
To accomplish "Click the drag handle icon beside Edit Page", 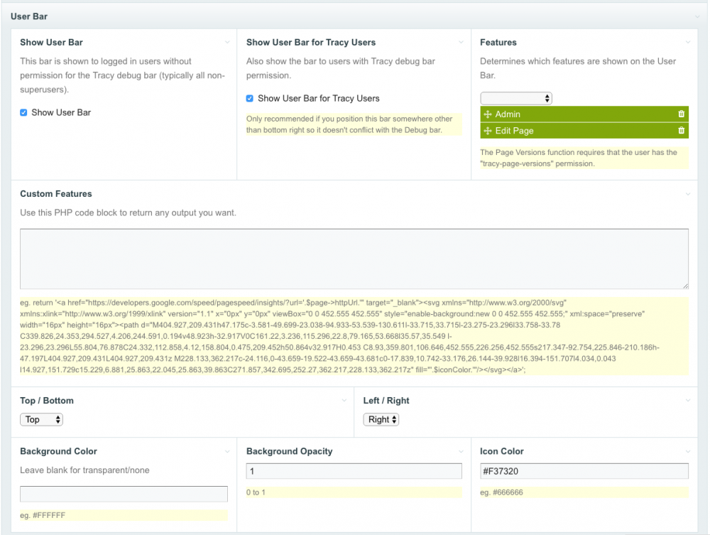I will 488,131.
